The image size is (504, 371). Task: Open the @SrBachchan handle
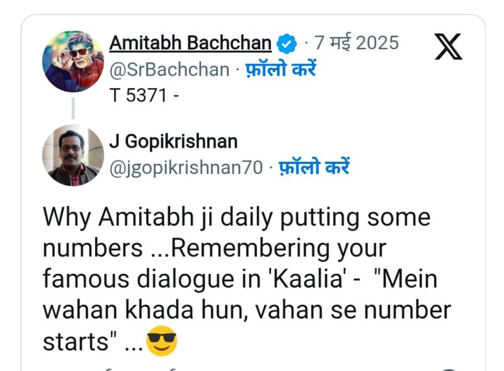pyautogui.click(x=169, y=70)
